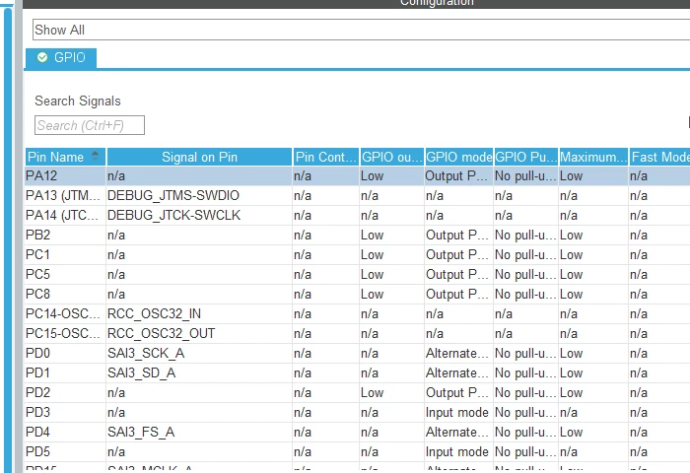Screen dimensions: 690x473
Task: Select the PD5 pin row
Action: [357, 452]
